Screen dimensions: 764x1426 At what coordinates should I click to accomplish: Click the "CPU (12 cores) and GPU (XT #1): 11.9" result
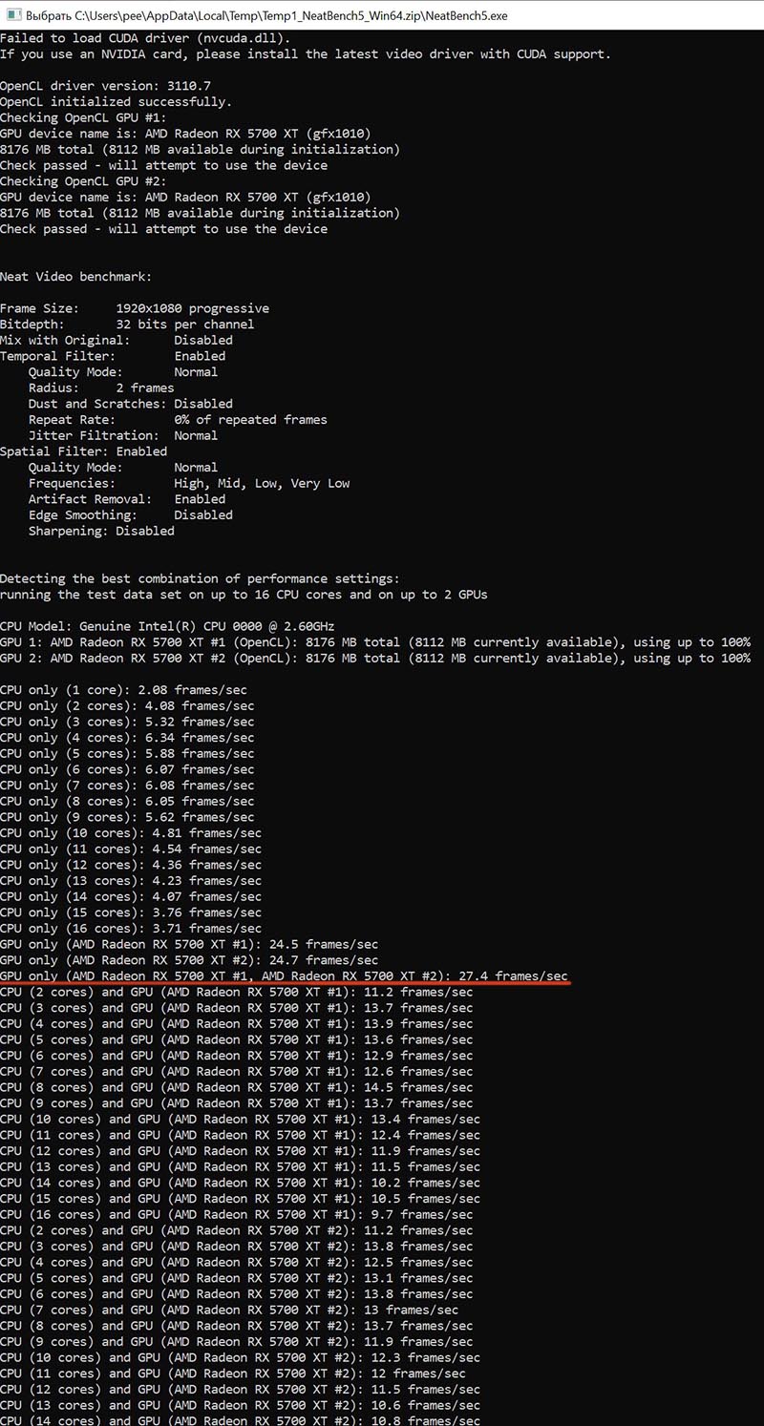coord(240,1151)
